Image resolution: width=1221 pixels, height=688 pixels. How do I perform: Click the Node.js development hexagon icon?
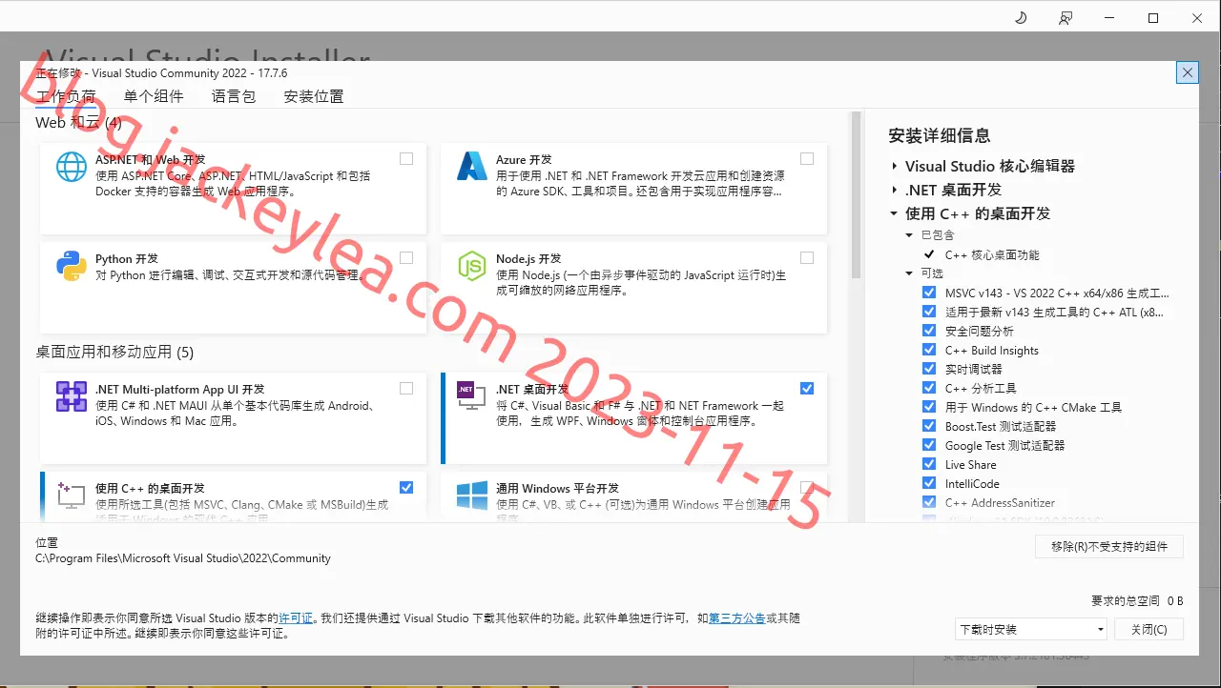472,266
